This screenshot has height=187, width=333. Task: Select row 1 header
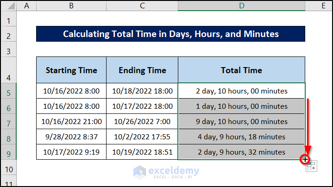pyautogui.click(x=8, y=21)
